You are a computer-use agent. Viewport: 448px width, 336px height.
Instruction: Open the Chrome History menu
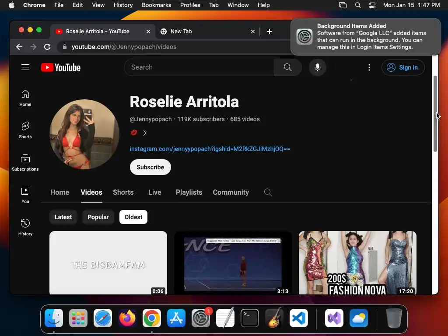(123, 5)
